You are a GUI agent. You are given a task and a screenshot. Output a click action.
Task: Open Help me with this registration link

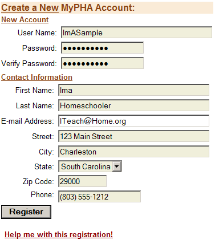tap(59, 234)
